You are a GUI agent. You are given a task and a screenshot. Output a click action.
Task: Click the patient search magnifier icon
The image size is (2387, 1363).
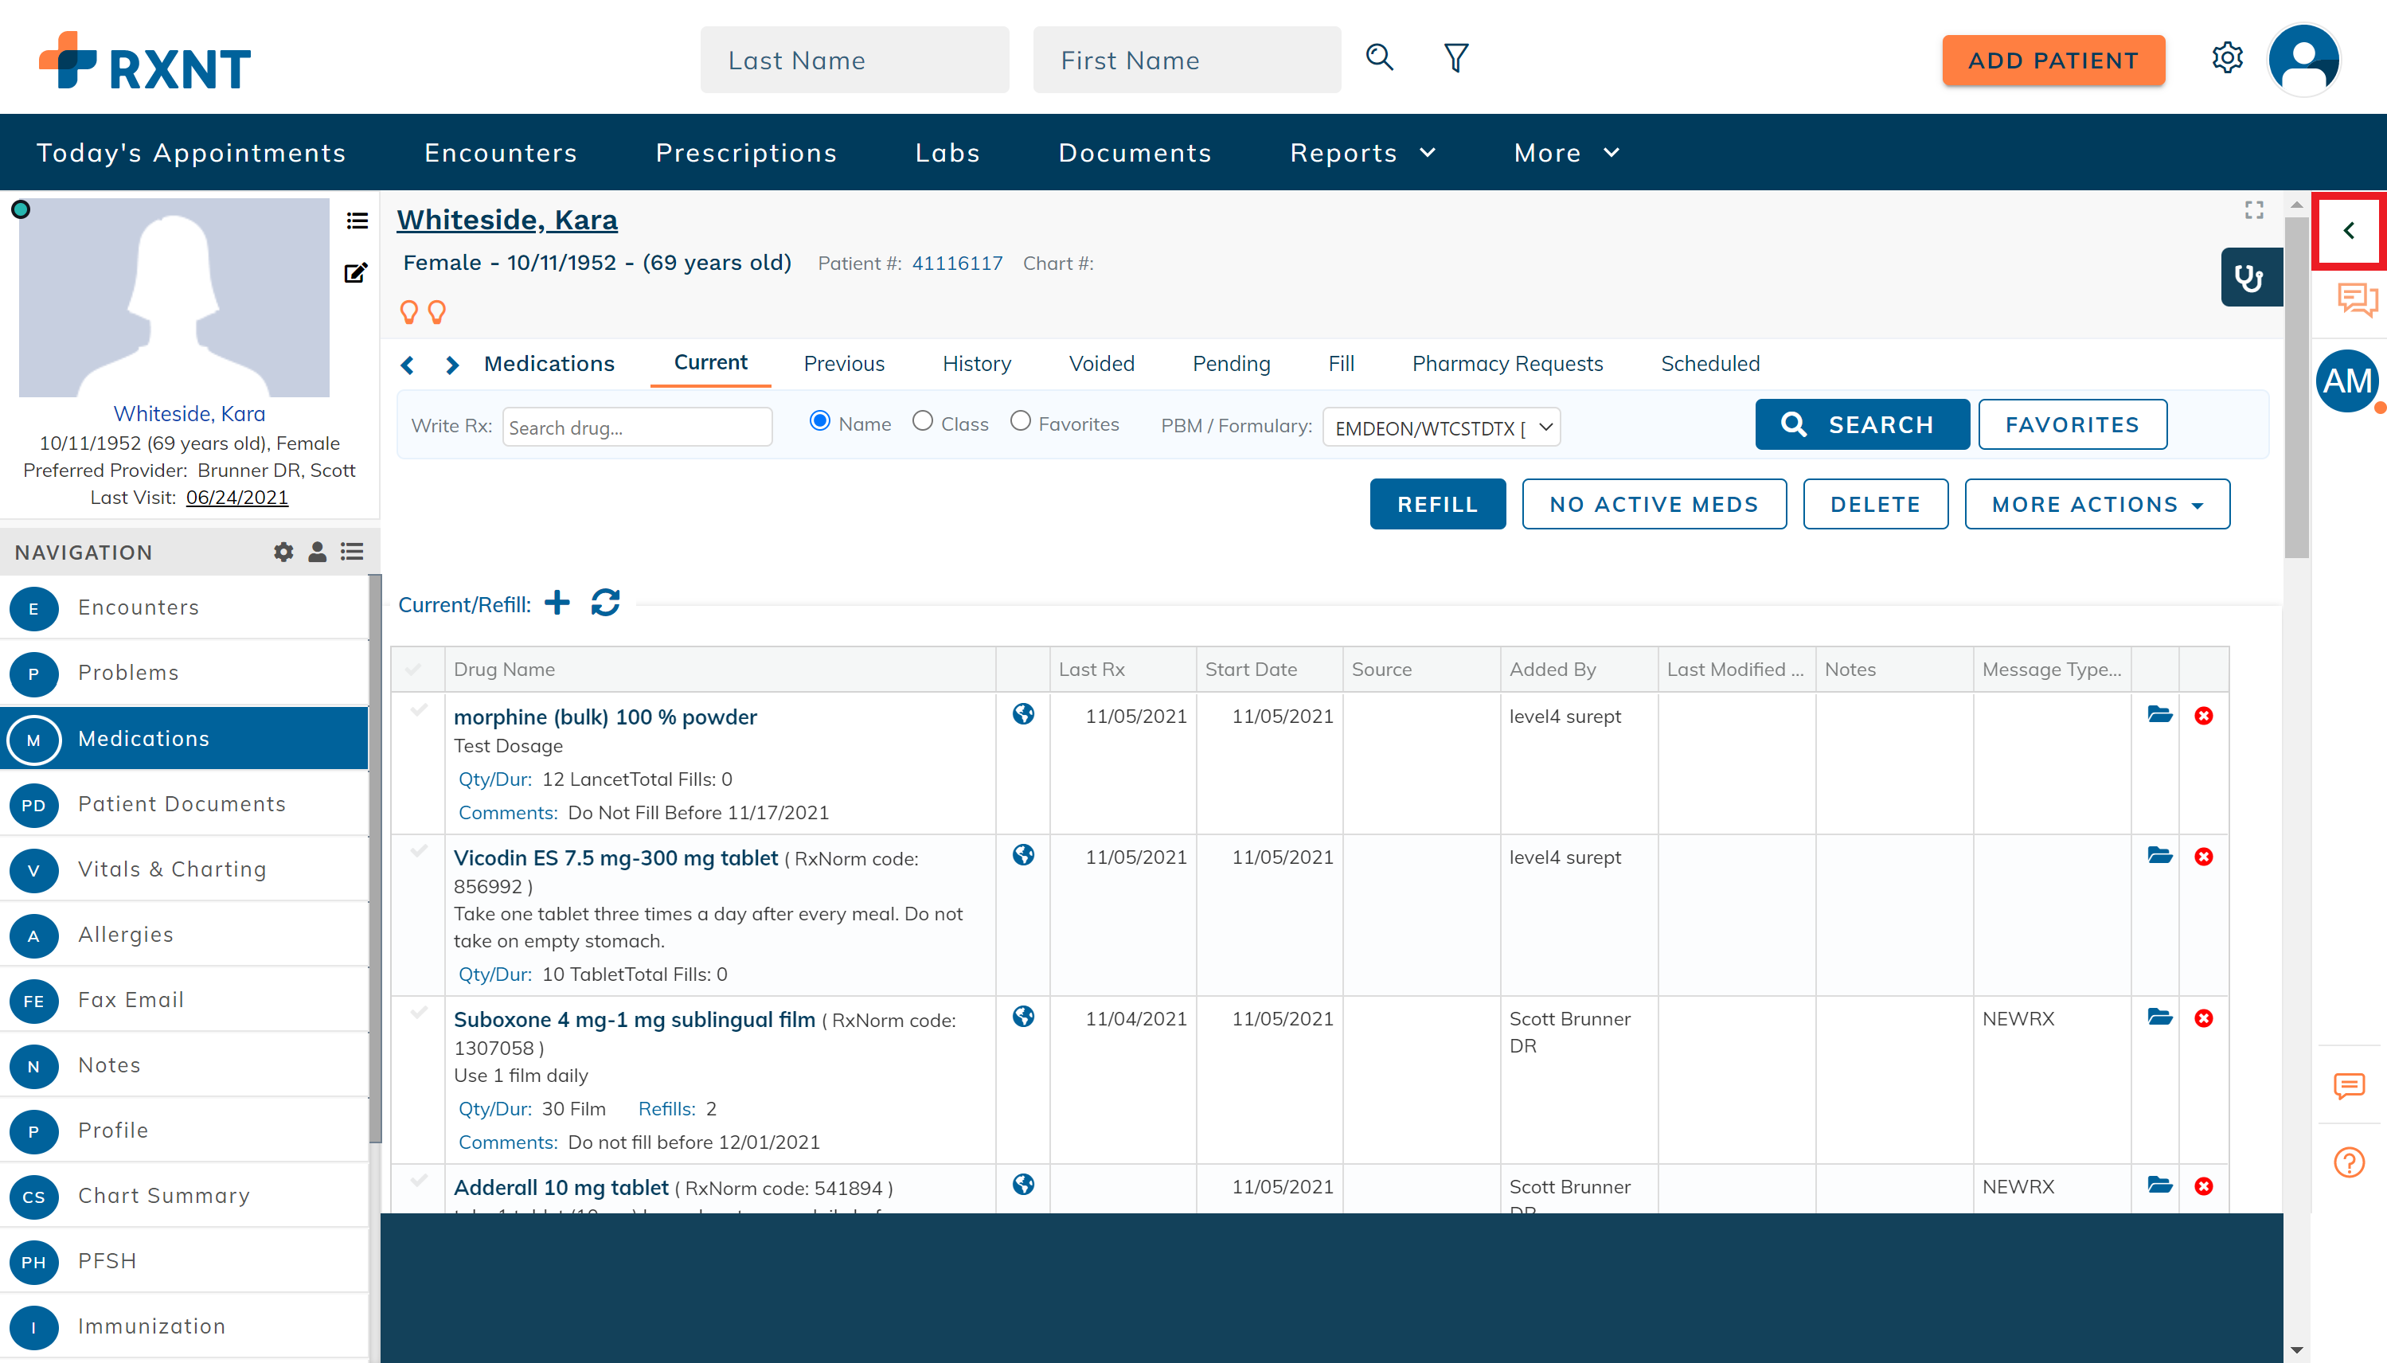pyautogui.click(x=1379, y=58)
